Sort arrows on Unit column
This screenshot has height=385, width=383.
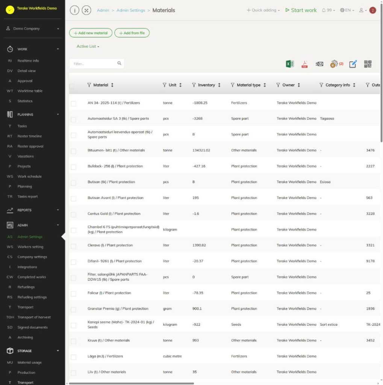(x=180, y=85)
